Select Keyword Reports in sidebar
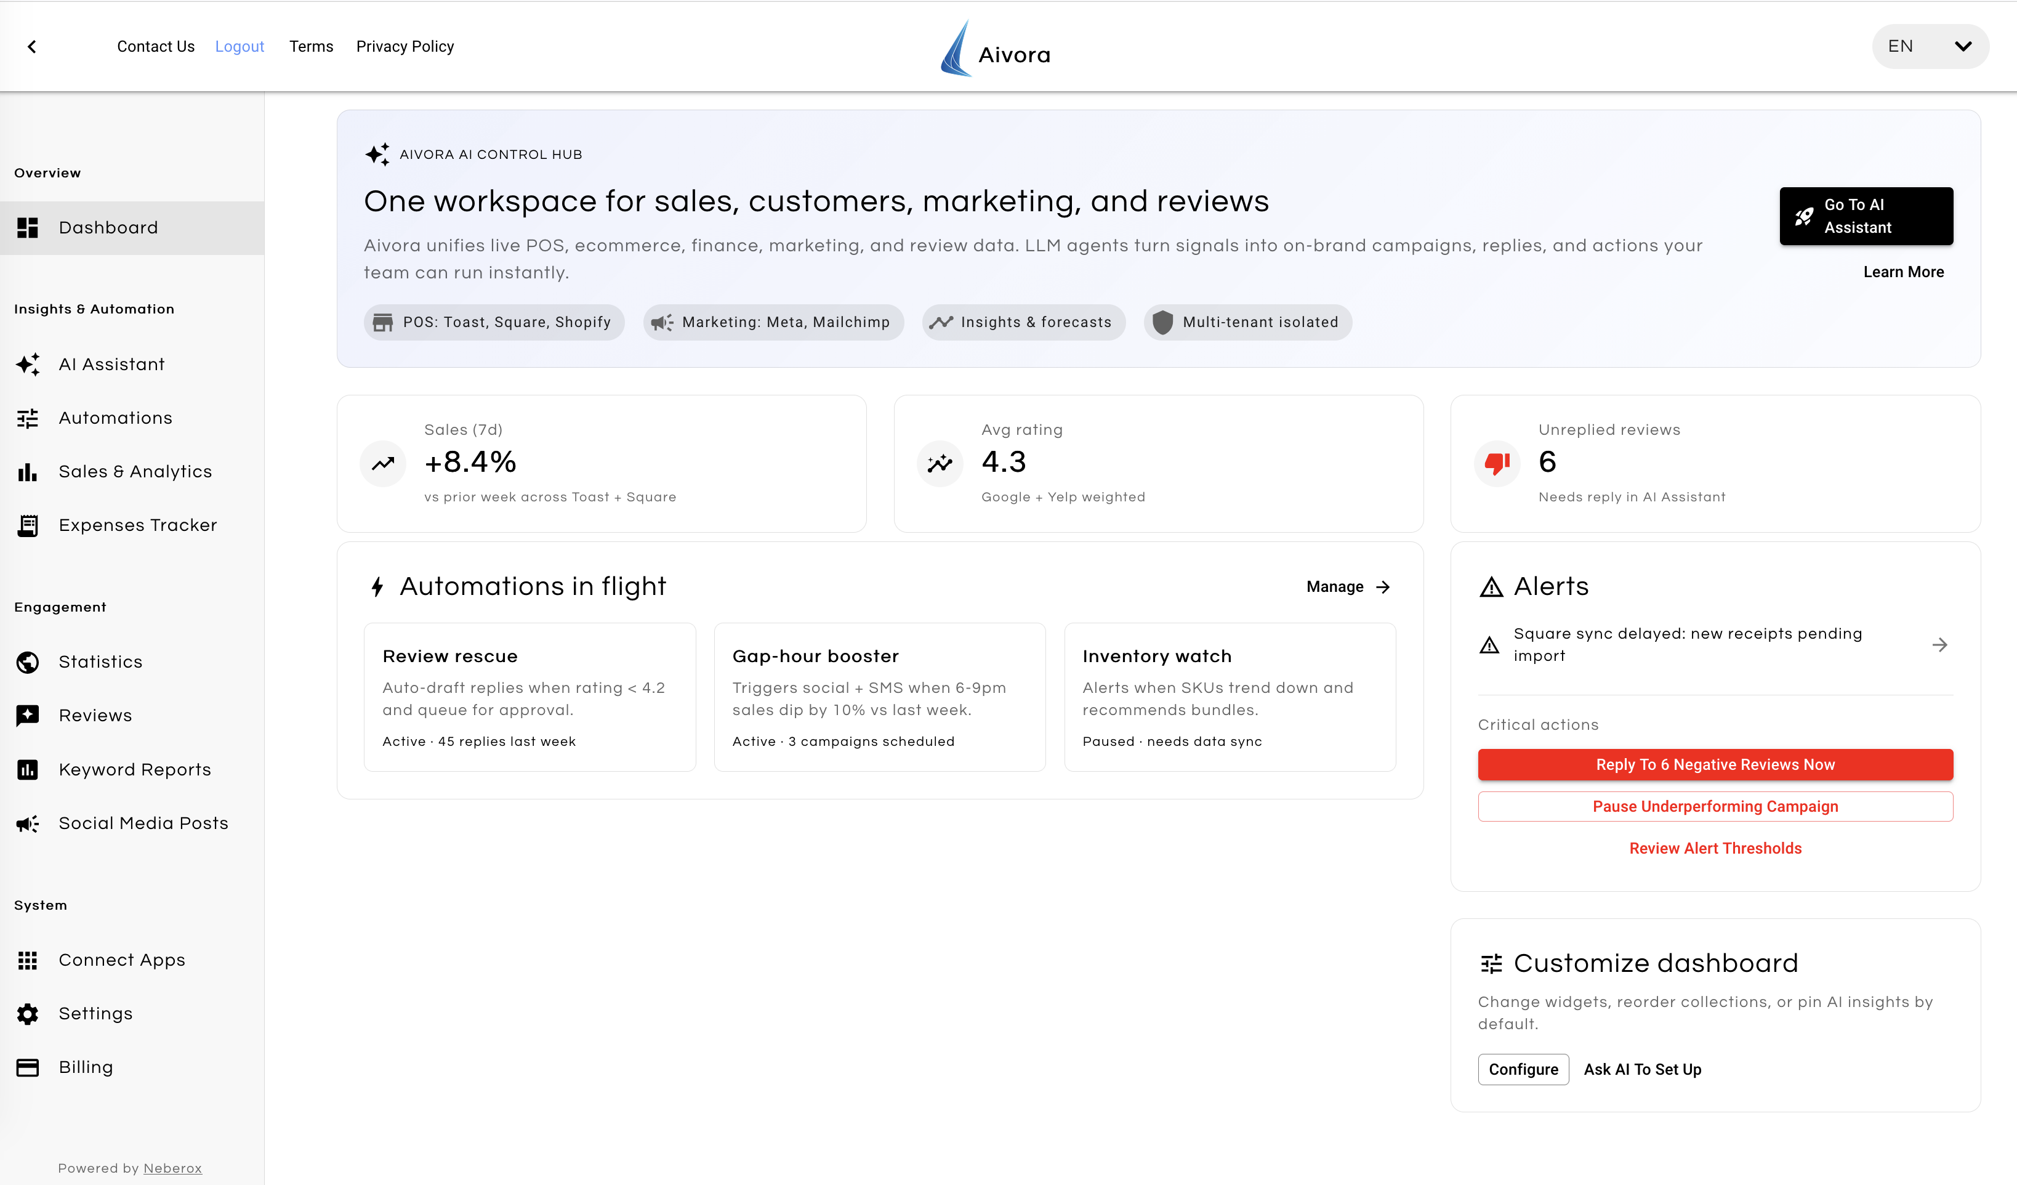Image resolution: width=2017 pixels, height=1185 pixels. (x=134, y=769)
